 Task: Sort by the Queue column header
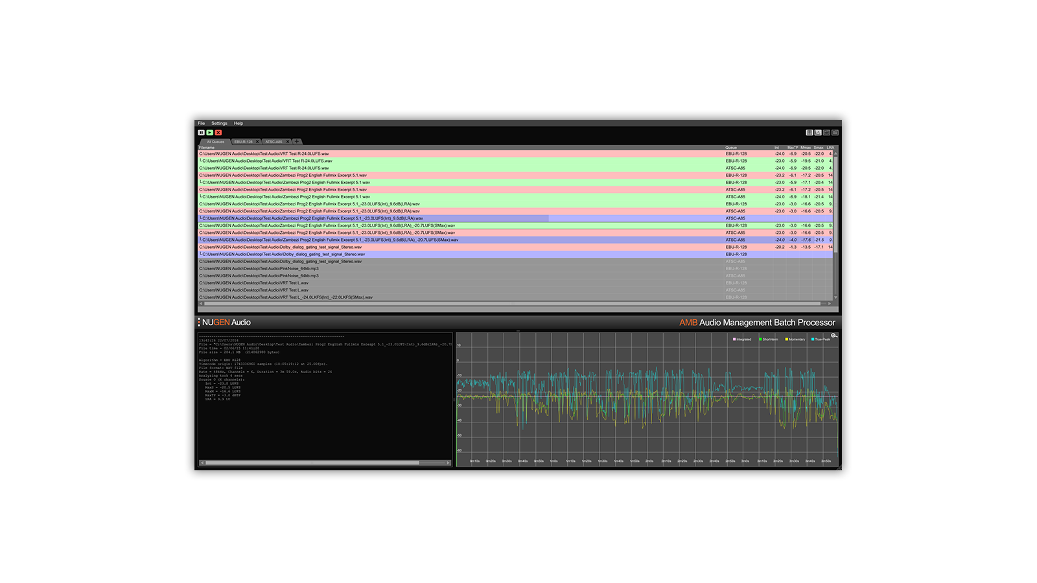click(x=731, y=148)
